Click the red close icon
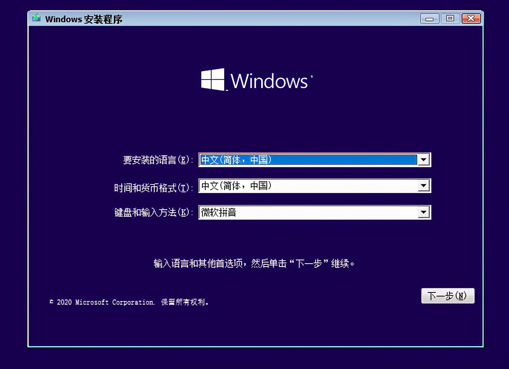The width and height of the screenshot is (509, 369). [471, 18]
